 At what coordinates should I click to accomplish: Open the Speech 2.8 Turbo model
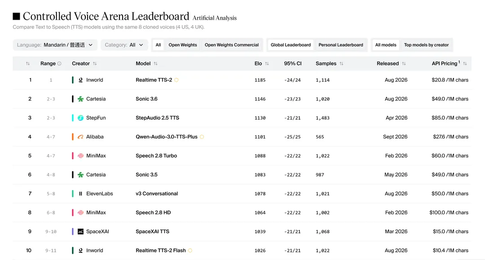coord(156,156)
